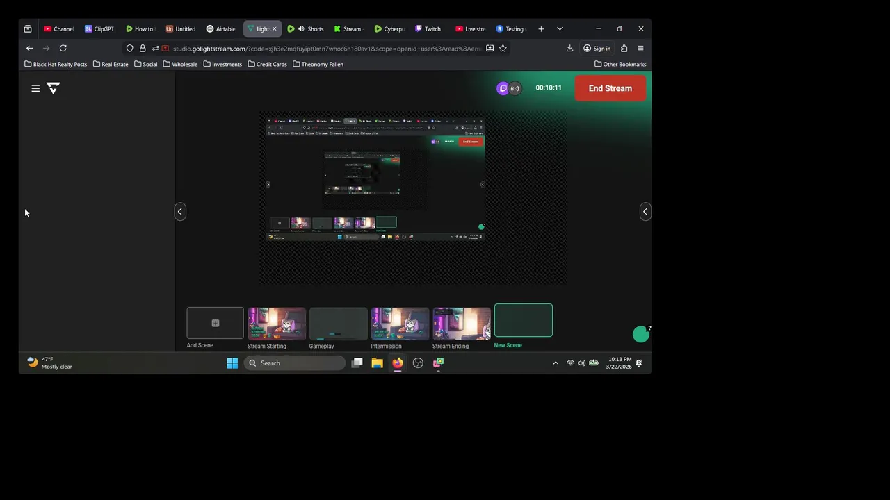
Task: Sign in to the Firefox account
Action: pyautogui.click(x=597, y=49)
